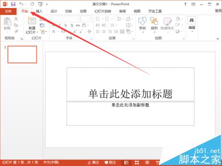Image resolution: width=222 pixels, height=166 pixels.
Task: Click shape outline pencil icon
Action: pyautogui.click(x=178, y=25)
